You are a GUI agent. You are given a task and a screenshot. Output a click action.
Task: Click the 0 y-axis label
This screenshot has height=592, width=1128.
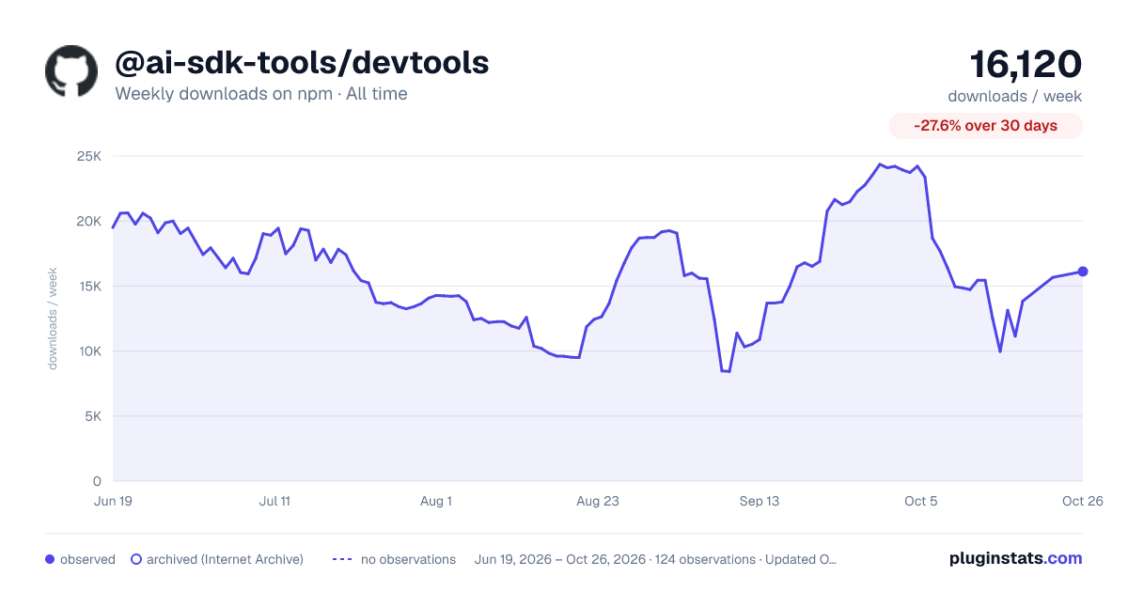[97, 481]
